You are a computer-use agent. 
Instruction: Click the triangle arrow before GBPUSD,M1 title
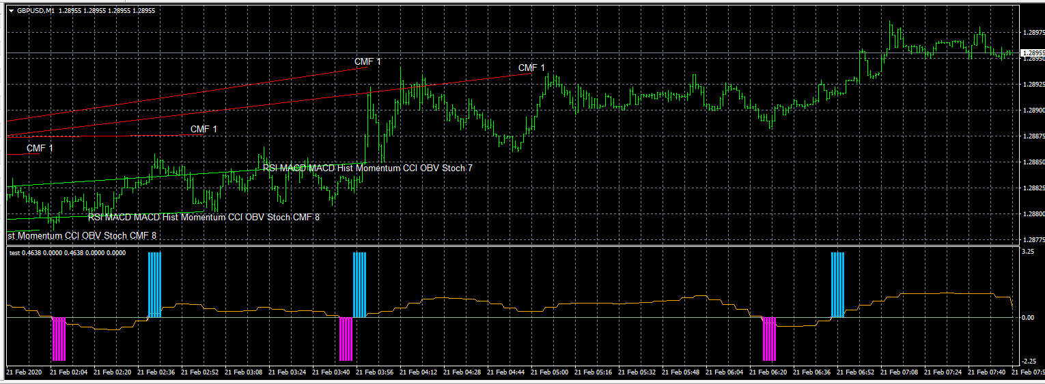11,11
